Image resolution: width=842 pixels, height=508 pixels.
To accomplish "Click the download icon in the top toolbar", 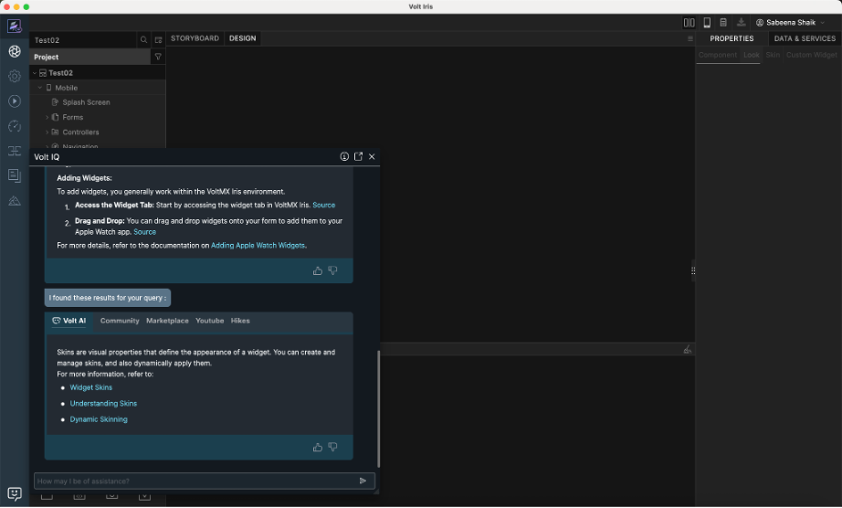I will click(x=741, y=23).
